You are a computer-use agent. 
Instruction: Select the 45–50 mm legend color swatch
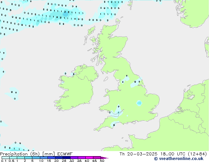tap(97, 158)
